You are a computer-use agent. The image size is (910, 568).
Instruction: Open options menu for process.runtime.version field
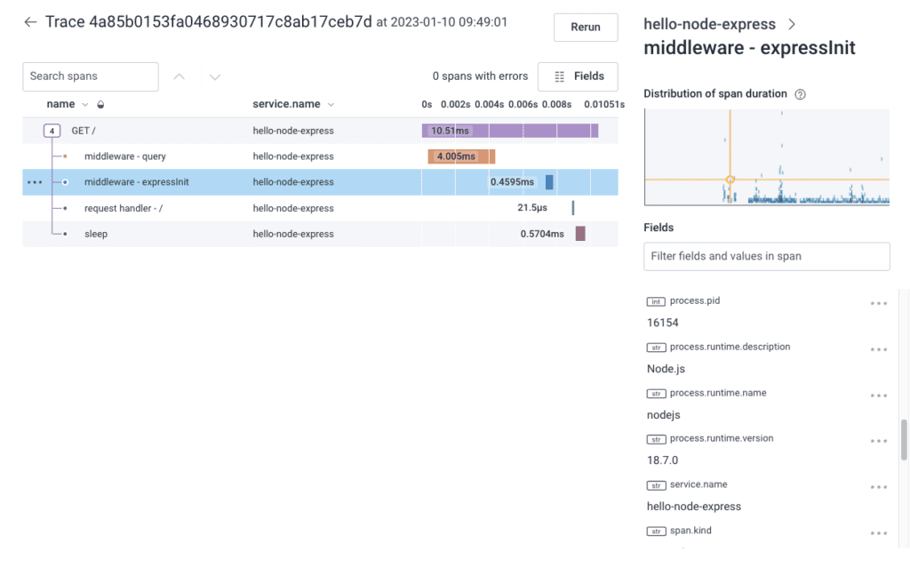point(878,441)
